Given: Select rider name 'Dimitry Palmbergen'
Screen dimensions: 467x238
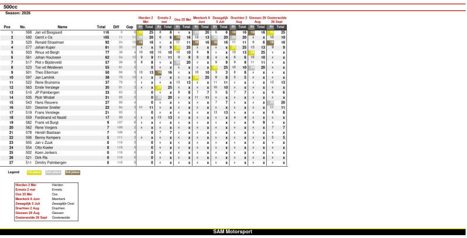Looking at the screenshot, I should (x=51, y=163).
